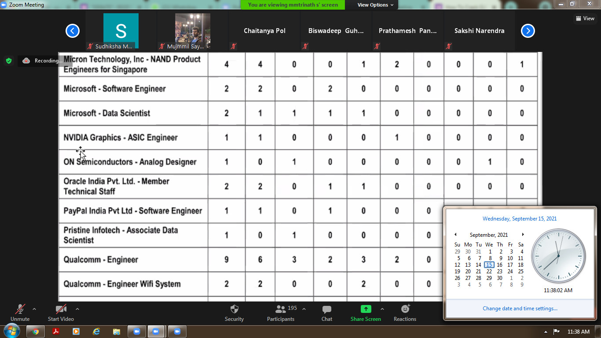Image resolution: width=601 pixels, height=338 pixels.
Task: Open the Chat window
Action: tap(326, 309)
